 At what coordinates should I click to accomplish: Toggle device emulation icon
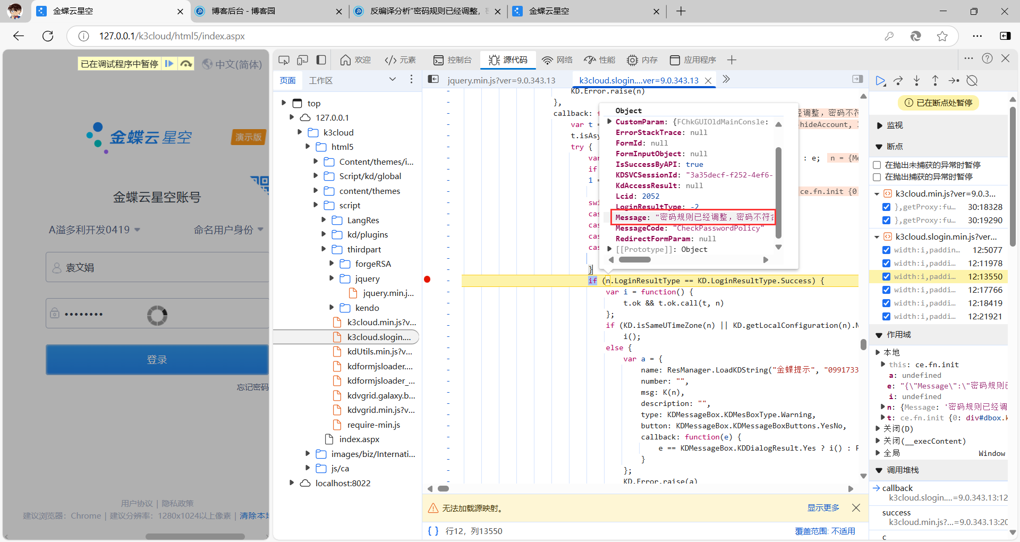(302, 60)
